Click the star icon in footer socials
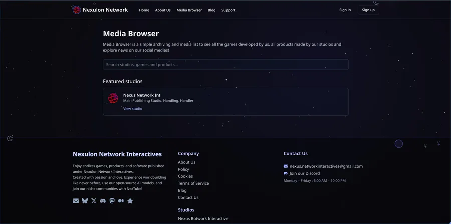Screen dimensions: 451x224 (x=130, y=201)
